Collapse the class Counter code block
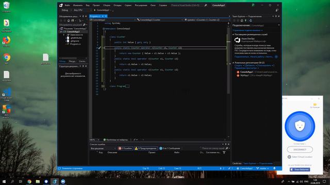This screenshot has height=185, width=330. pyautogui.click(x=103, y=37)
